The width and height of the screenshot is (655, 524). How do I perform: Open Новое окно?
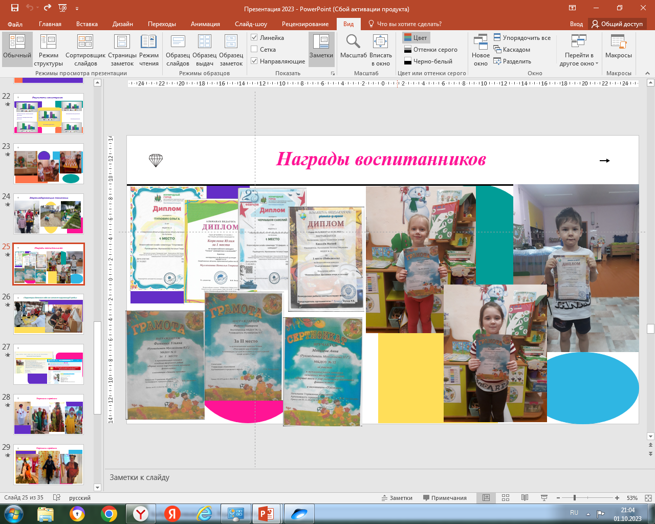pyautogui.click(x=481, y=50)
